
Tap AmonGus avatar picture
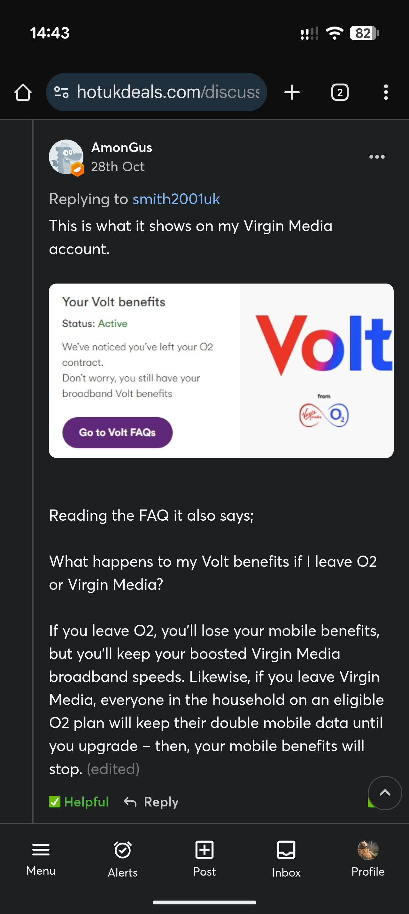66,157
